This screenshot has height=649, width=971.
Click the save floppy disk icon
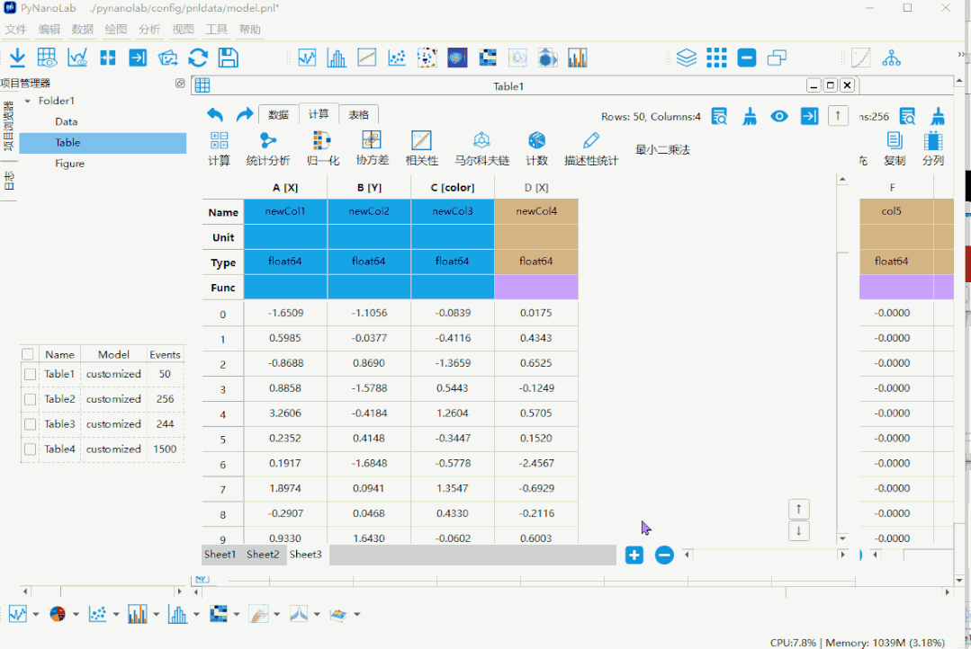[x=228, y=58]
